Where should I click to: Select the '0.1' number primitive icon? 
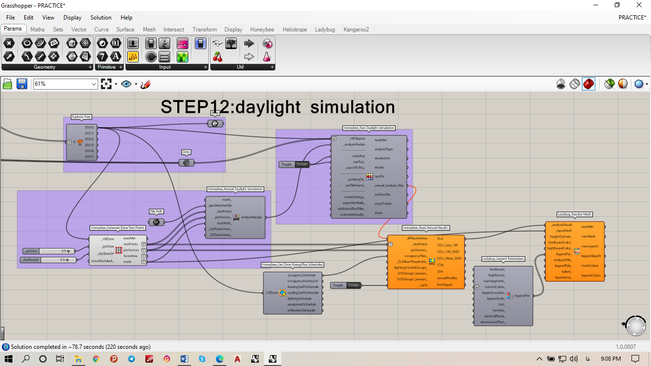[115, 43]
